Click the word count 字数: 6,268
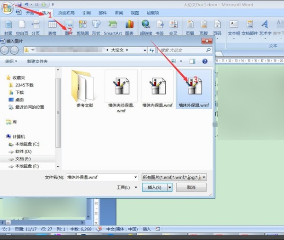The height and width of the screenshot is (240, 284). [x=81, y=229]
